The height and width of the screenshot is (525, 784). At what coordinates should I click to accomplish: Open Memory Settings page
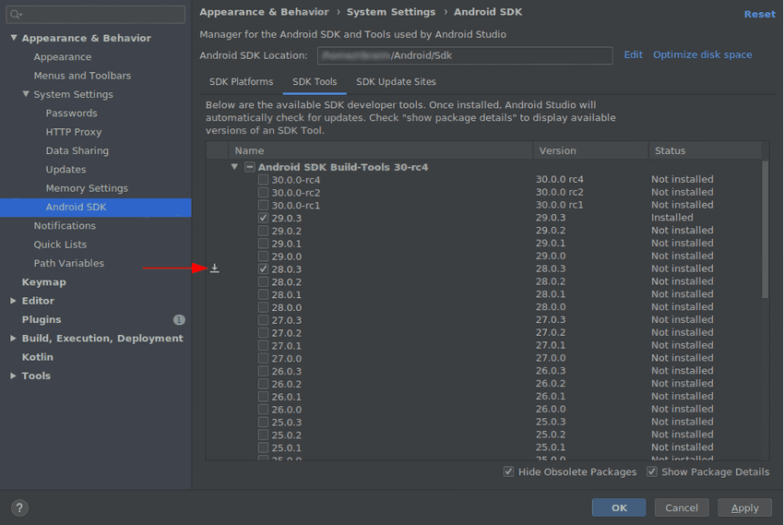point(87,188)
